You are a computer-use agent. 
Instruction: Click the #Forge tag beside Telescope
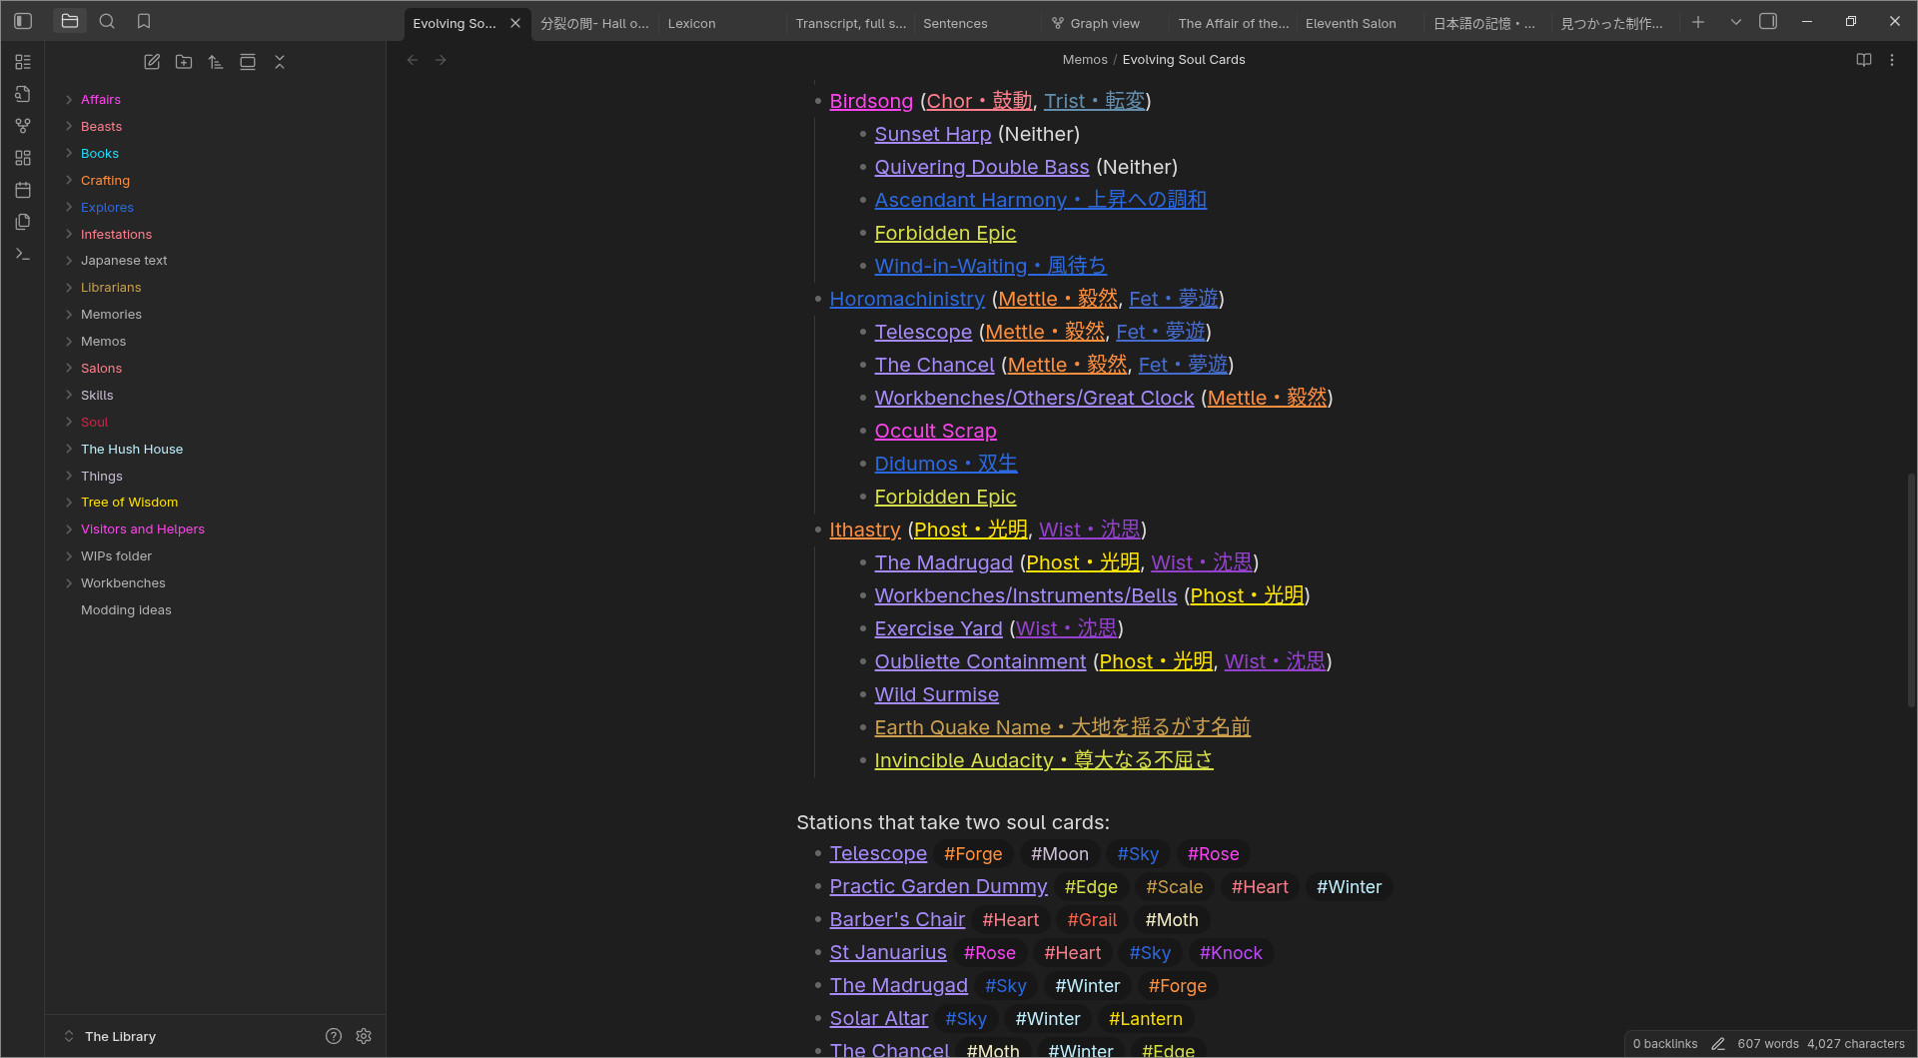973,854
